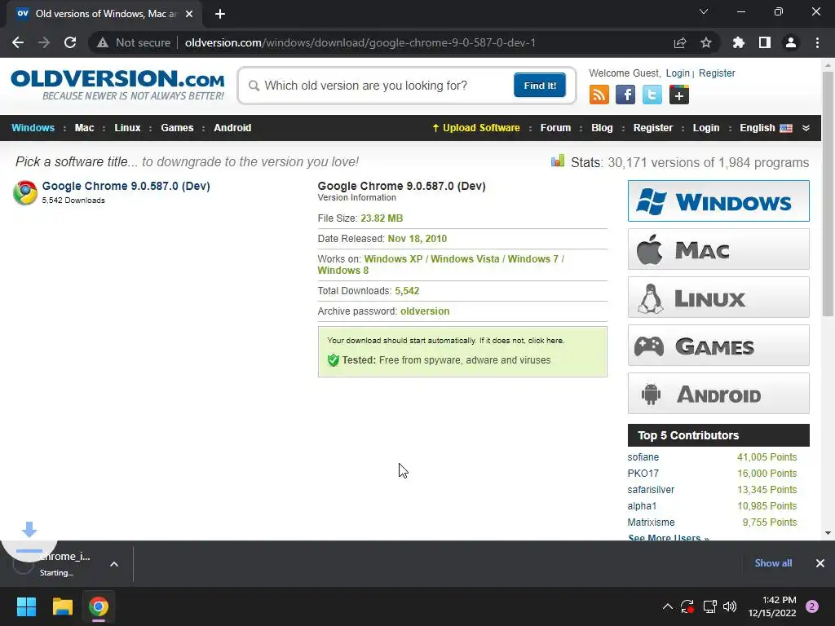Open a new browser tab
The height and width of the screenshot is (626, 835).
(x=220, y=14)
